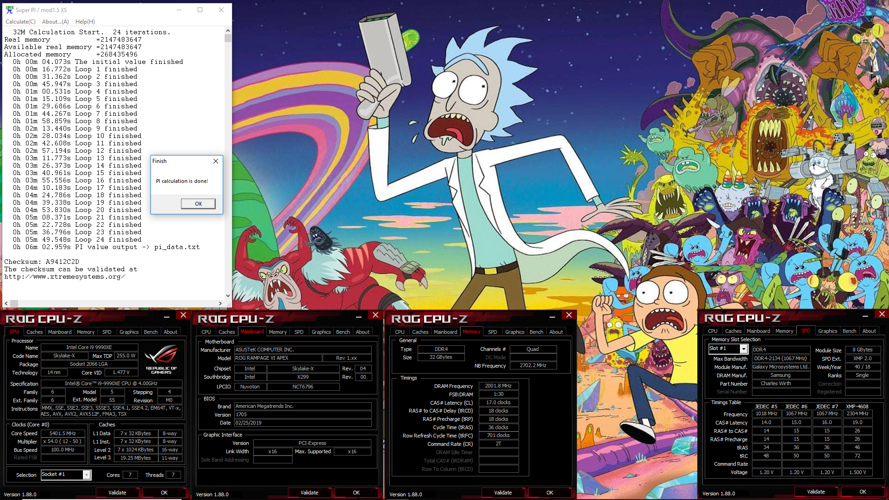Click Validate in the CPU tab CPU-Z window
The height and width of the screenshot is (500, 889).
tap(117, 493)
